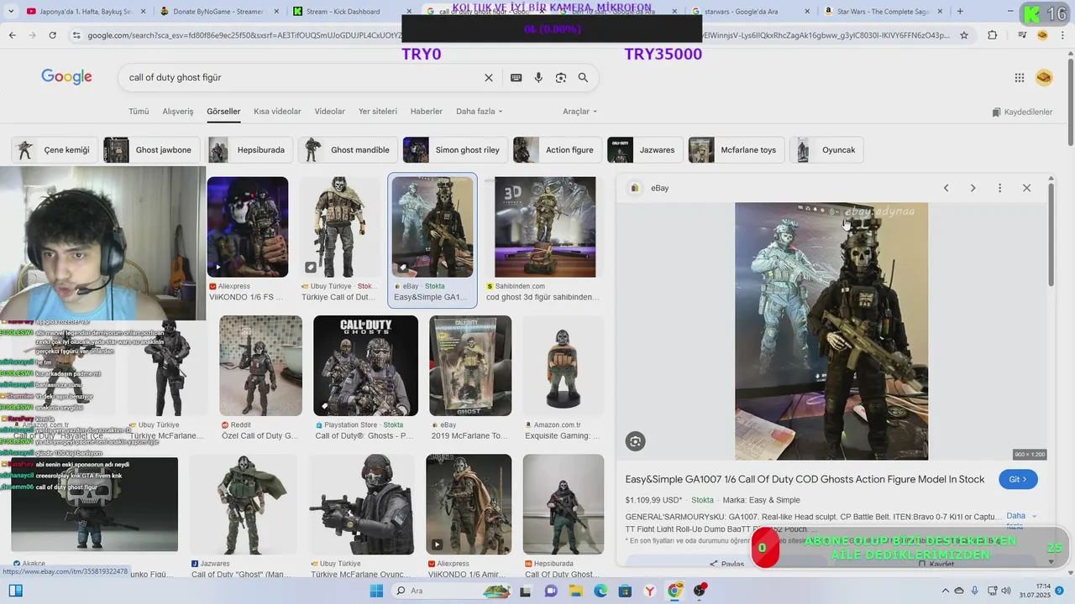Open the Chrome extensions puzzle icon
The height and width of the screenshot is (604, 1075).
tap(993, 35)
